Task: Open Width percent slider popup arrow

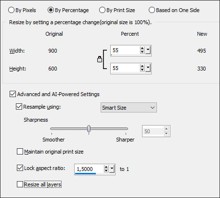Action: coord(148,50)
